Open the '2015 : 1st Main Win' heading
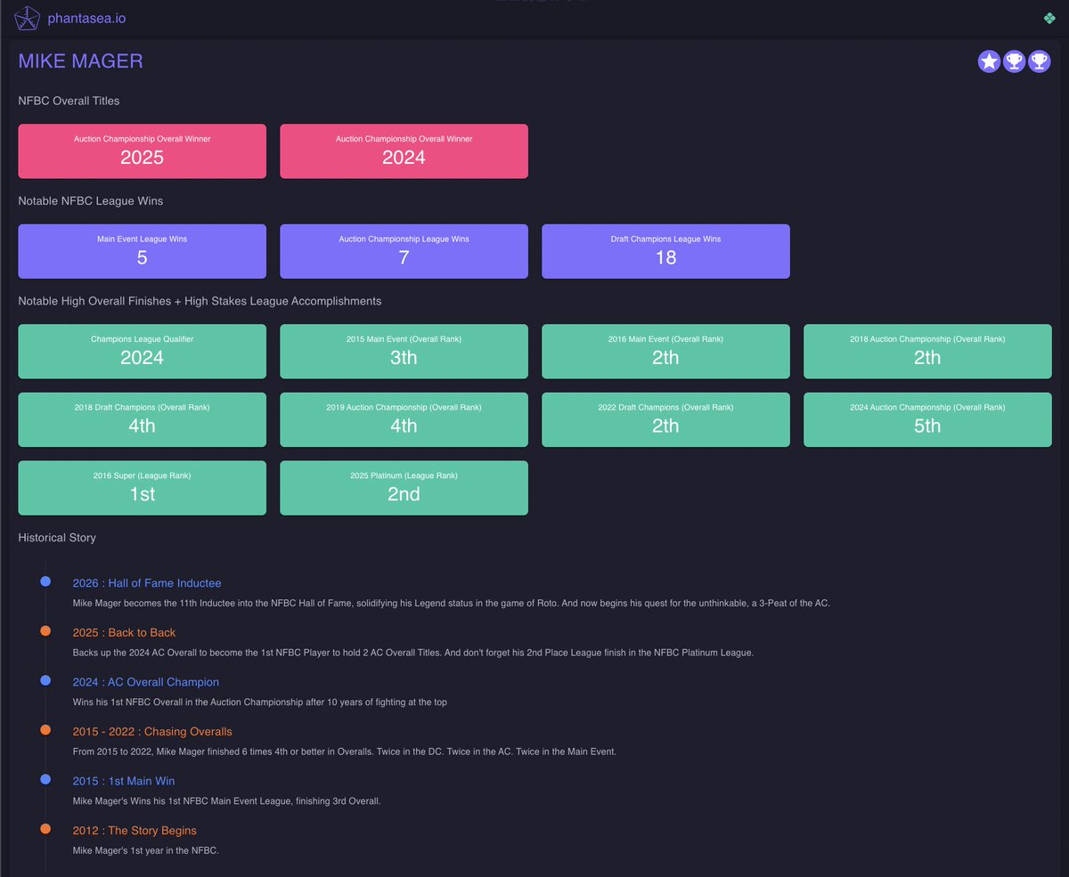The image size is (1069, 877). tap(124, 781)
